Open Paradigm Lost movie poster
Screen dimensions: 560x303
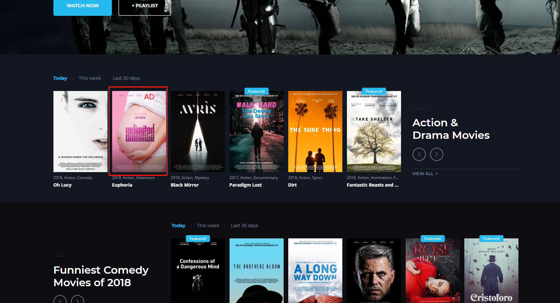(257, 132)
